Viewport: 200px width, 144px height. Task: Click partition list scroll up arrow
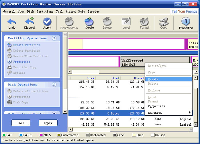click(x=196, y=78)
